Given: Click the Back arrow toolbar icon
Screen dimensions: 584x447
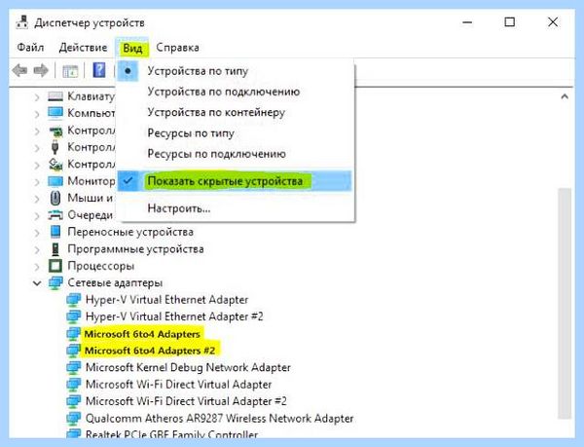Looking at the screenshot, I should click(19, 70).
